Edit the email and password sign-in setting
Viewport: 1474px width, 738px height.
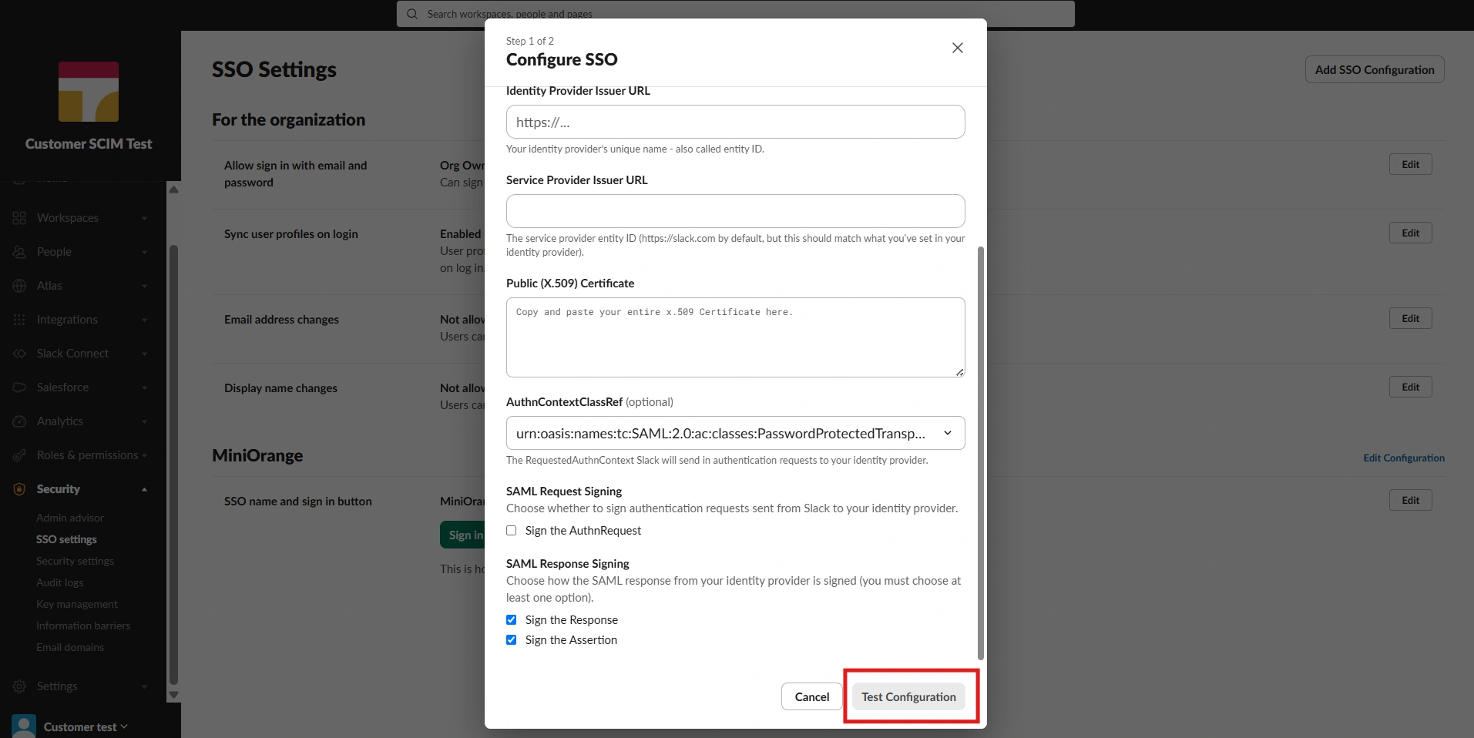(1411, 164)
